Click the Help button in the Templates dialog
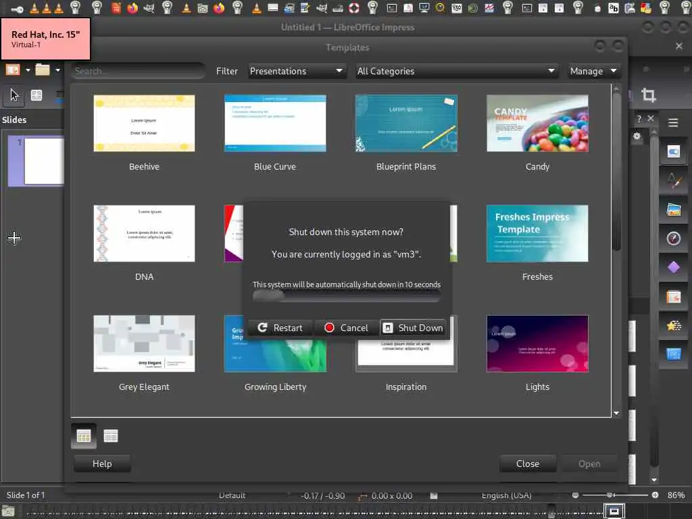692x519 pixels. point(102,464)
